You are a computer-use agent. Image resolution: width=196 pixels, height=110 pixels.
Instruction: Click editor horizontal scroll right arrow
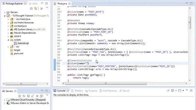click(186, 83)
